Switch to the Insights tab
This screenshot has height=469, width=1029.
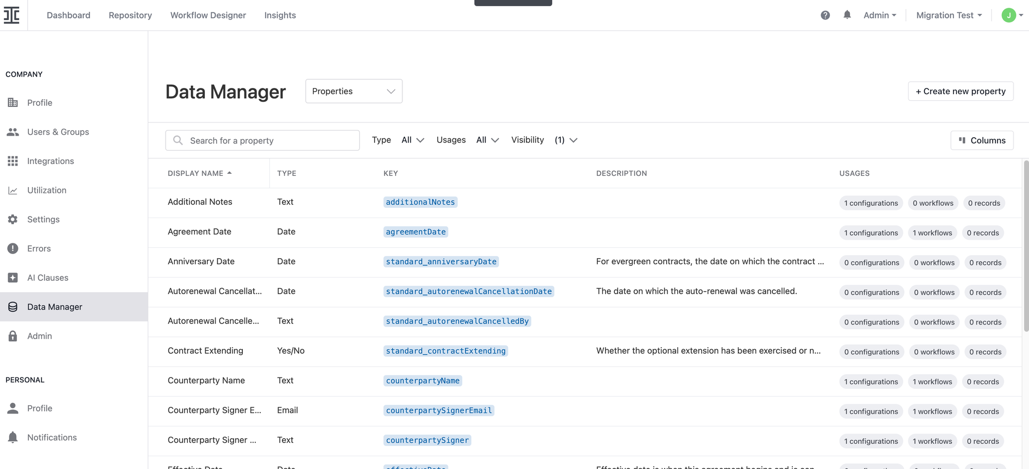click(280, 15)
